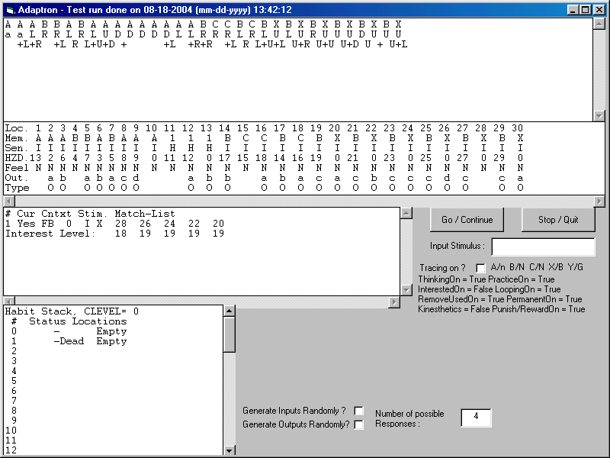The width and height of the screenshot is (610, 458).
Task: Focus the Input Stimulus text field
Action: [x=543, y=247]
